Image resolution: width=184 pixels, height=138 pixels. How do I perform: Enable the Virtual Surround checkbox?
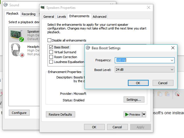51,52
